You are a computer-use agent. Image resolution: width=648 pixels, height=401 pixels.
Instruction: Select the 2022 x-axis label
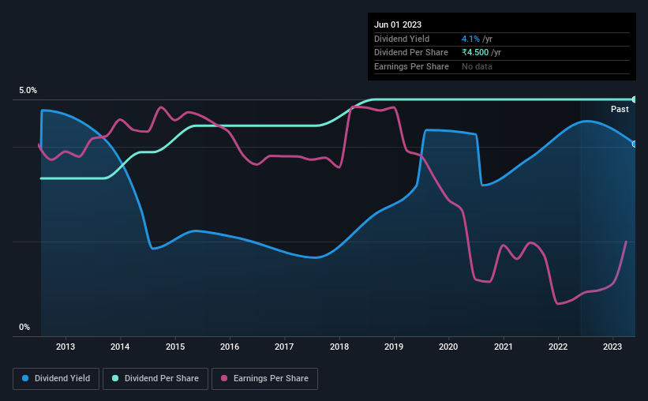click(x=558, y=347)
